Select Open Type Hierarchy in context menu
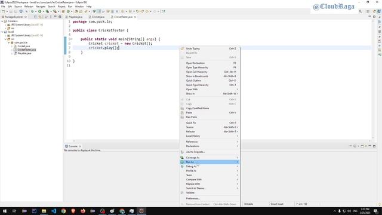Viewport: 382px width, 215px height. pyautogui.click(x=210, y=67)
